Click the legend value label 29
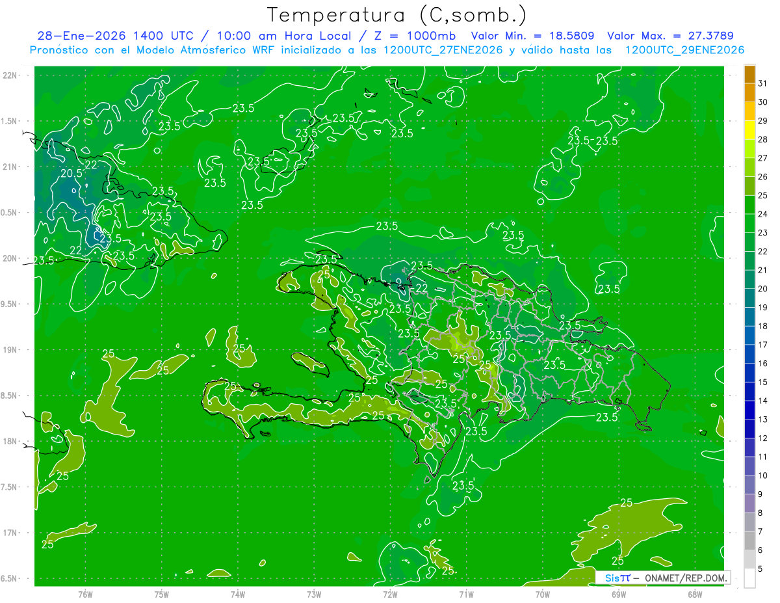Screen dimensions: 780x603 point(763,121)
